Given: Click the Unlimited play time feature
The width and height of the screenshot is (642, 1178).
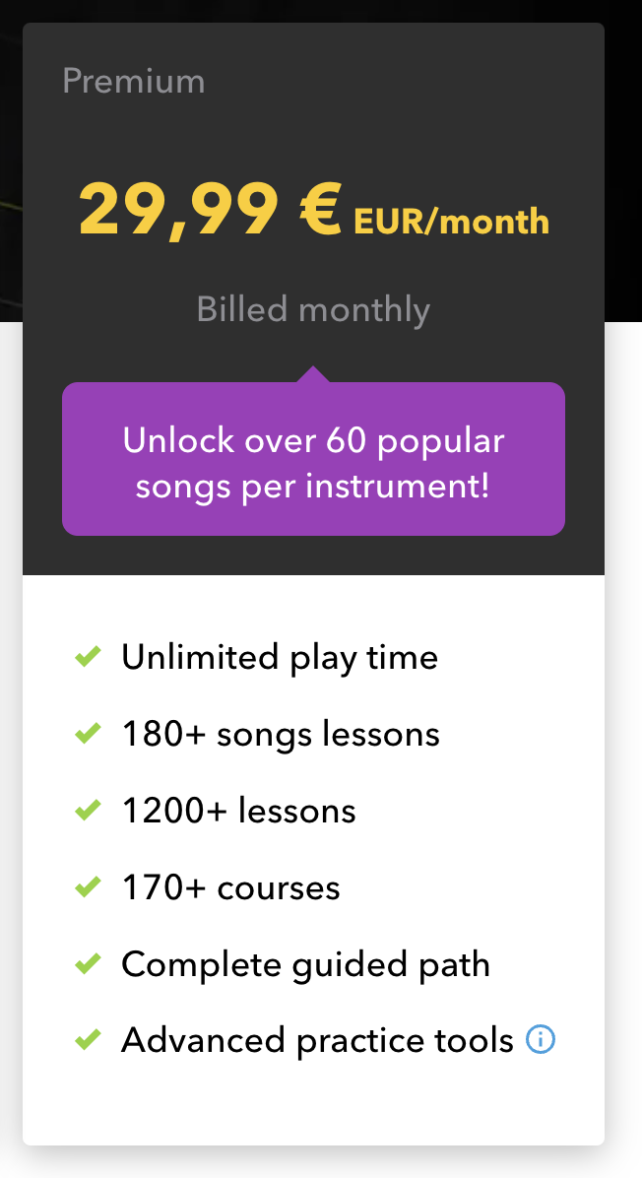Looking at the screenshot, I should point(280,657).
